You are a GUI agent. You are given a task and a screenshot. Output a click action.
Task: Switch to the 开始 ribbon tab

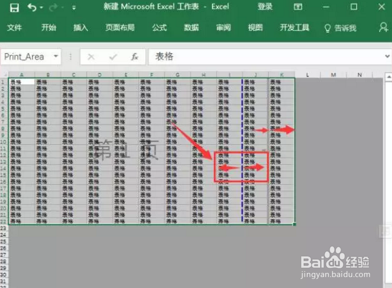(49, 28)
